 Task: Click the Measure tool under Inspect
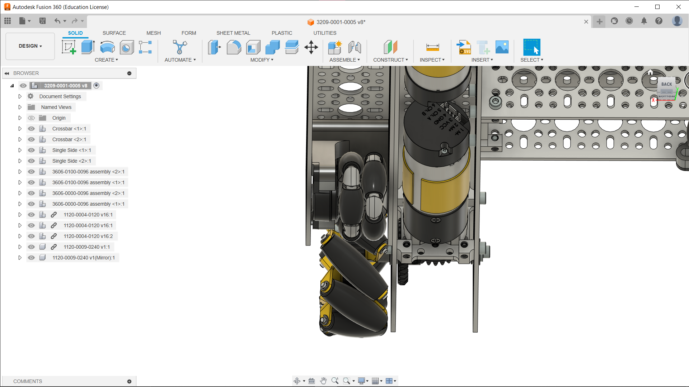(432, 47)
